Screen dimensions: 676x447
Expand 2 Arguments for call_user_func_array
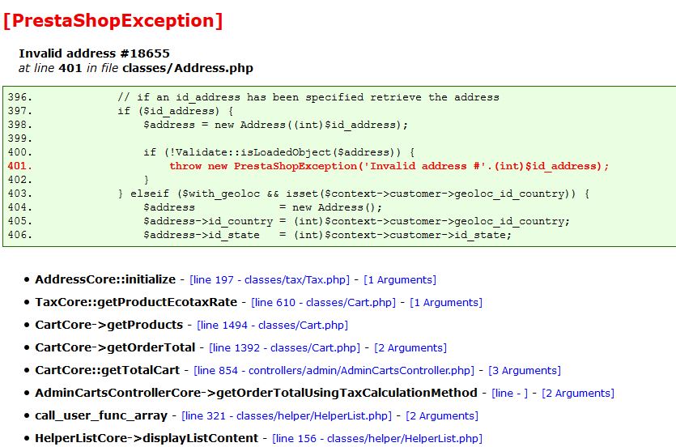(x=442, y=416)
